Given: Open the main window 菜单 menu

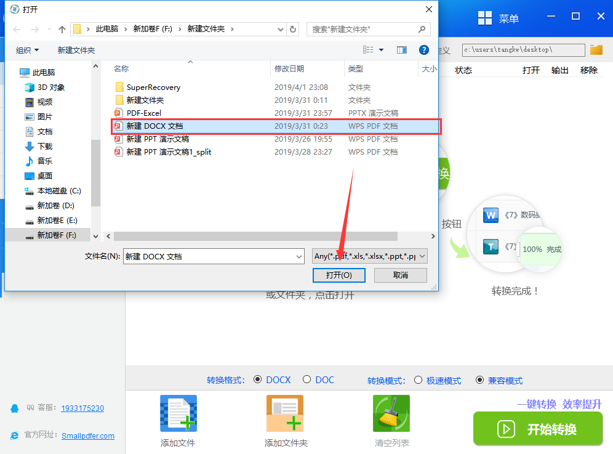Looking at the screenshot, I should pyautogui.click(x=508, y=18).
